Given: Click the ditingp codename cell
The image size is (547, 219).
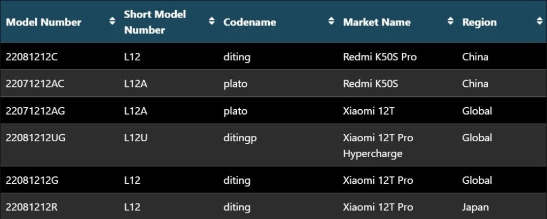Looking at the screenshot, I should [x=240, y=138].
